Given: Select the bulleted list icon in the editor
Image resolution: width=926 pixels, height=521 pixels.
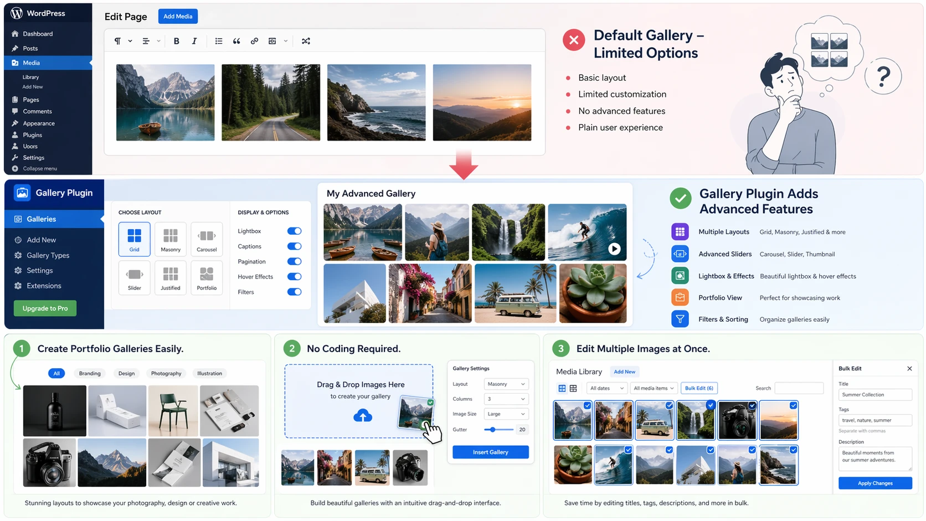Looking at the screenshot, I should click(x=219, y=41).
